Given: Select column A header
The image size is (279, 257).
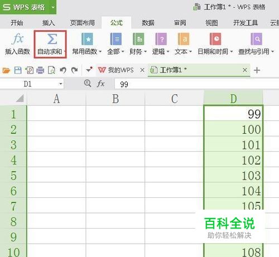Looking at the screenshot, I should 56,98.
